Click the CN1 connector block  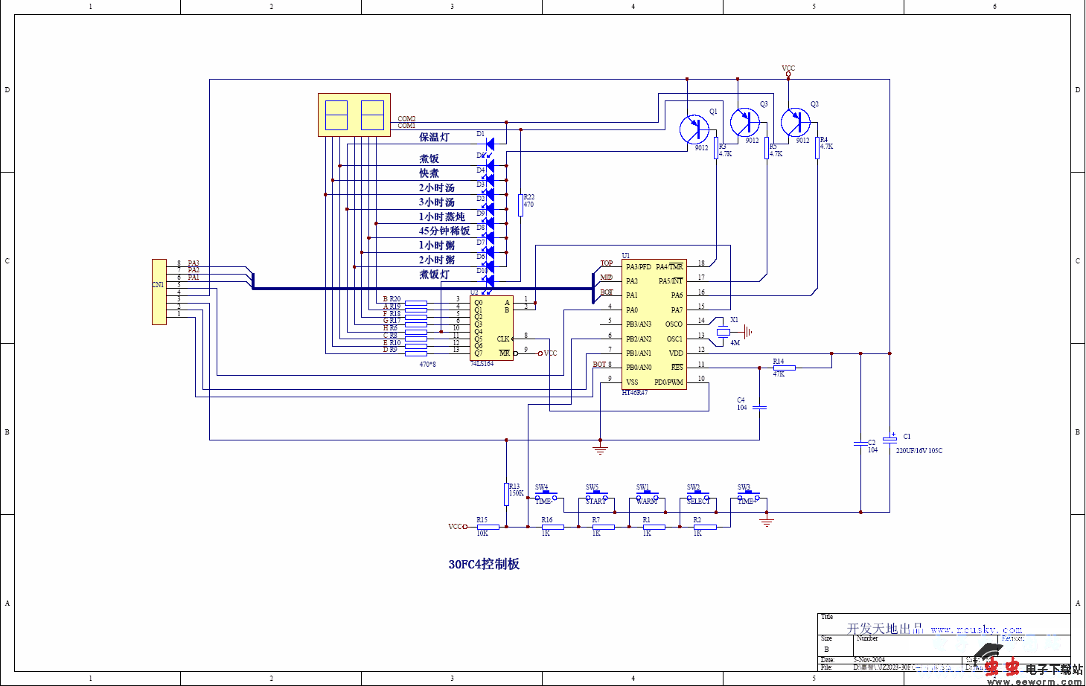tap(159, 292)
